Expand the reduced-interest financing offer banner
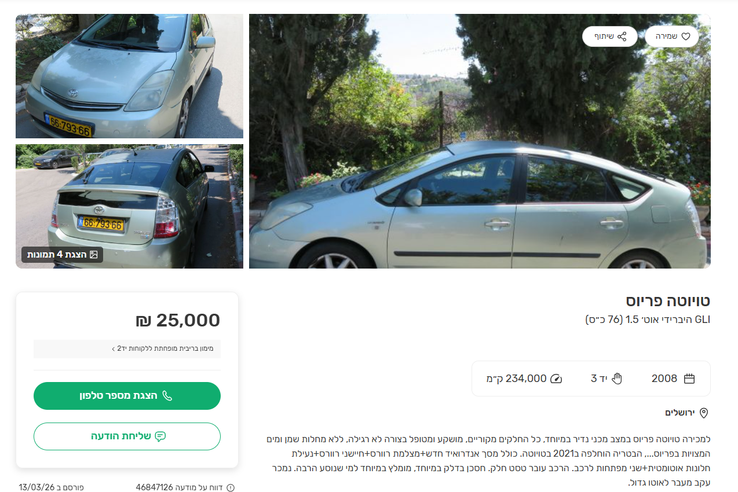 tap(127, 349)
